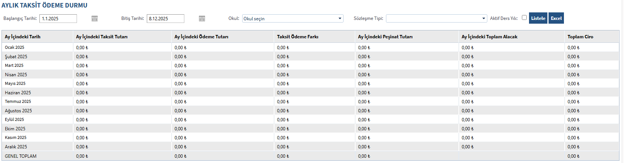This screenshot has height=163, width=624.
Task: Select the Aralık 2025 row
Action: pos(16,147)
